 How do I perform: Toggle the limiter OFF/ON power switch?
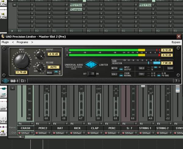pos(91,74)
